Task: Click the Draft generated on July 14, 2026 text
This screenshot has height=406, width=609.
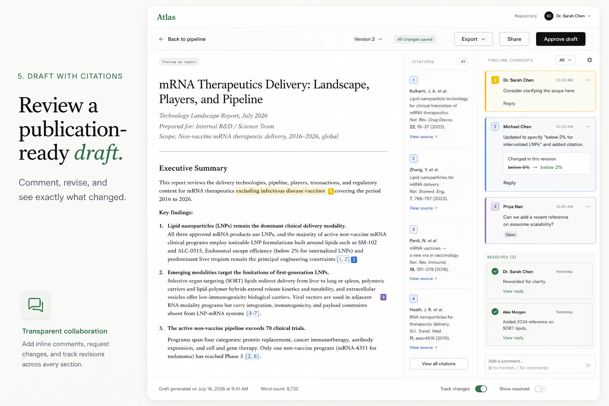Action: (203, 389)
